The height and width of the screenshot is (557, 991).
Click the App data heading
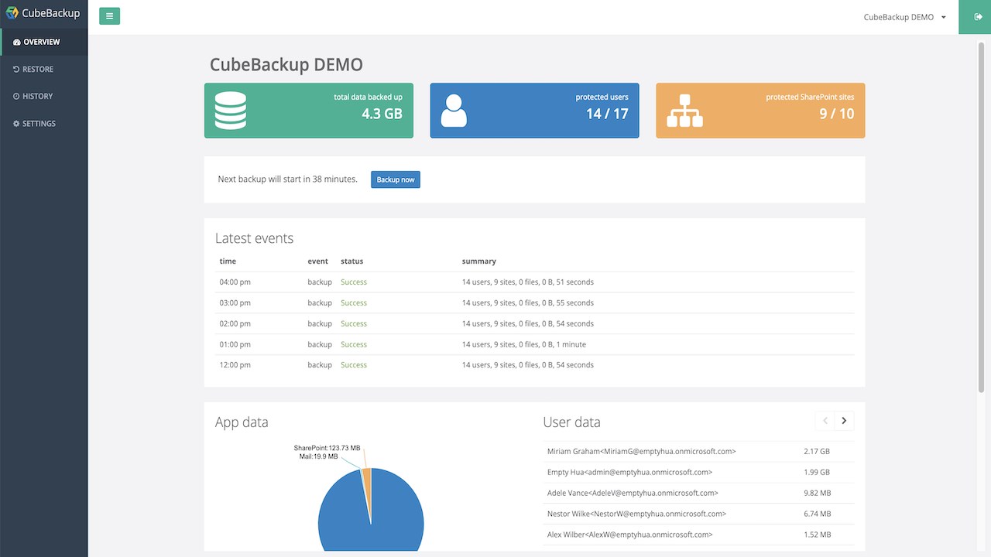pos(242,422)
